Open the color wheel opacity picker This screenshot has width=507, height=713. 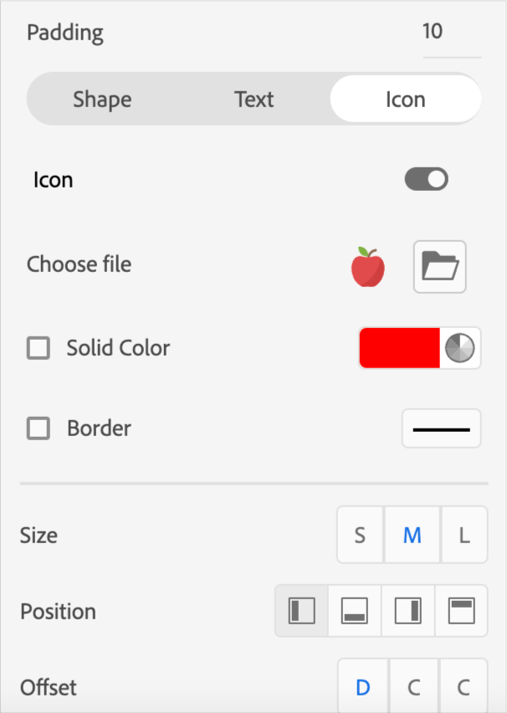459,347
